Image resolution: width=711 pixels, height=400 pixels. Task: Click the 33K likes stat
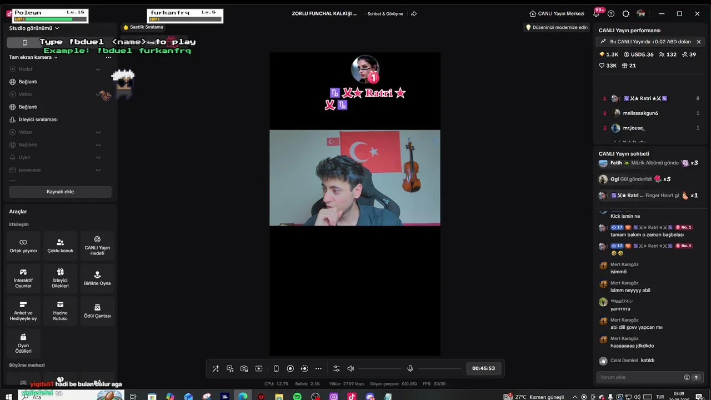click(608, 66)
